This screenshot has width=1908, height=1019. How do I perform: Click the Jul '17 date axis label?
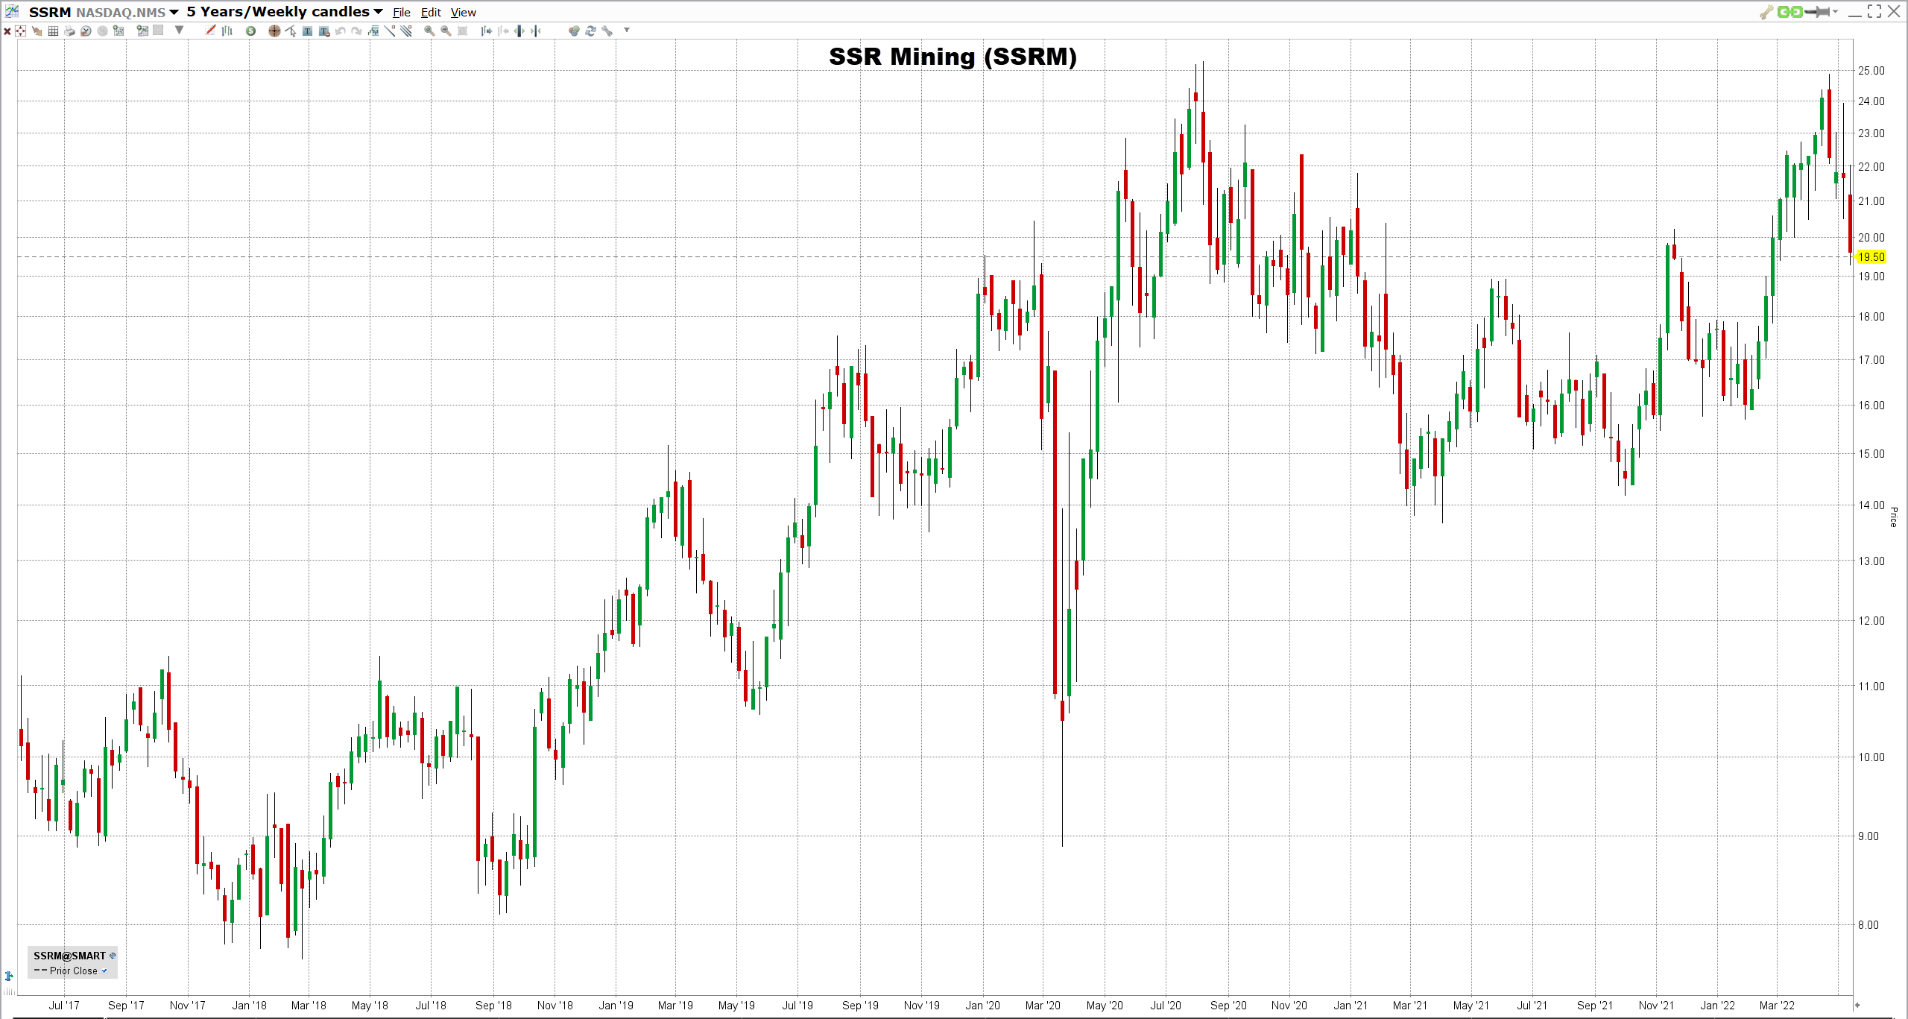[64, 1006]
